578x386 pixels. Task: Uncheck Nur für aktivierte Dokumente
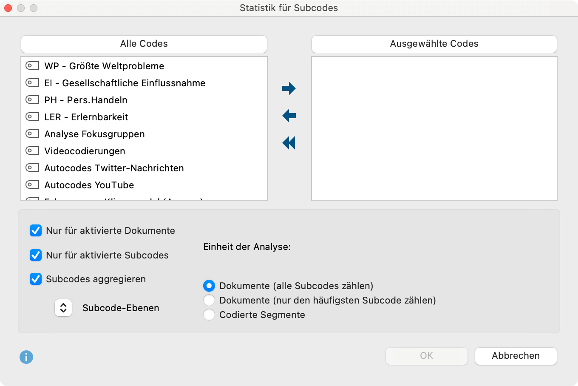pos(36,230)
